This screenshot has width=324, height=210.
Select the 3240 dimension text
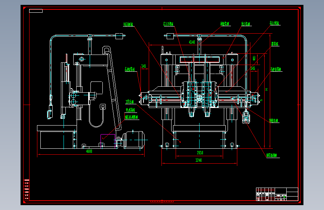[198, 160]
